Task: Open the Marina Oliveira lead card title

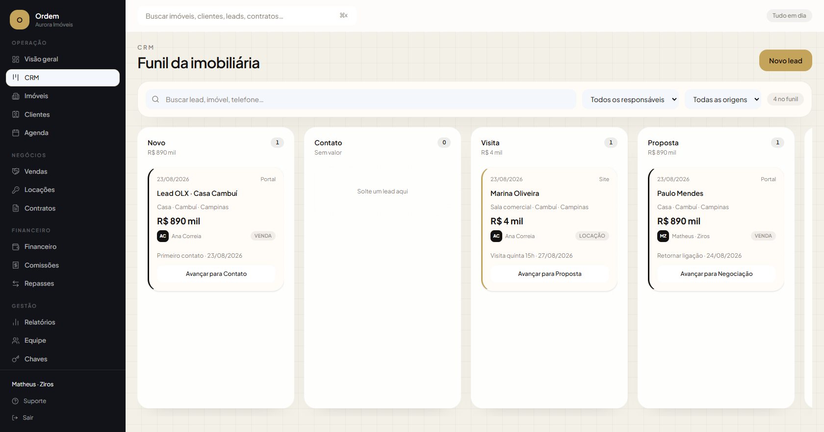Action: click(x=515, y=193)
